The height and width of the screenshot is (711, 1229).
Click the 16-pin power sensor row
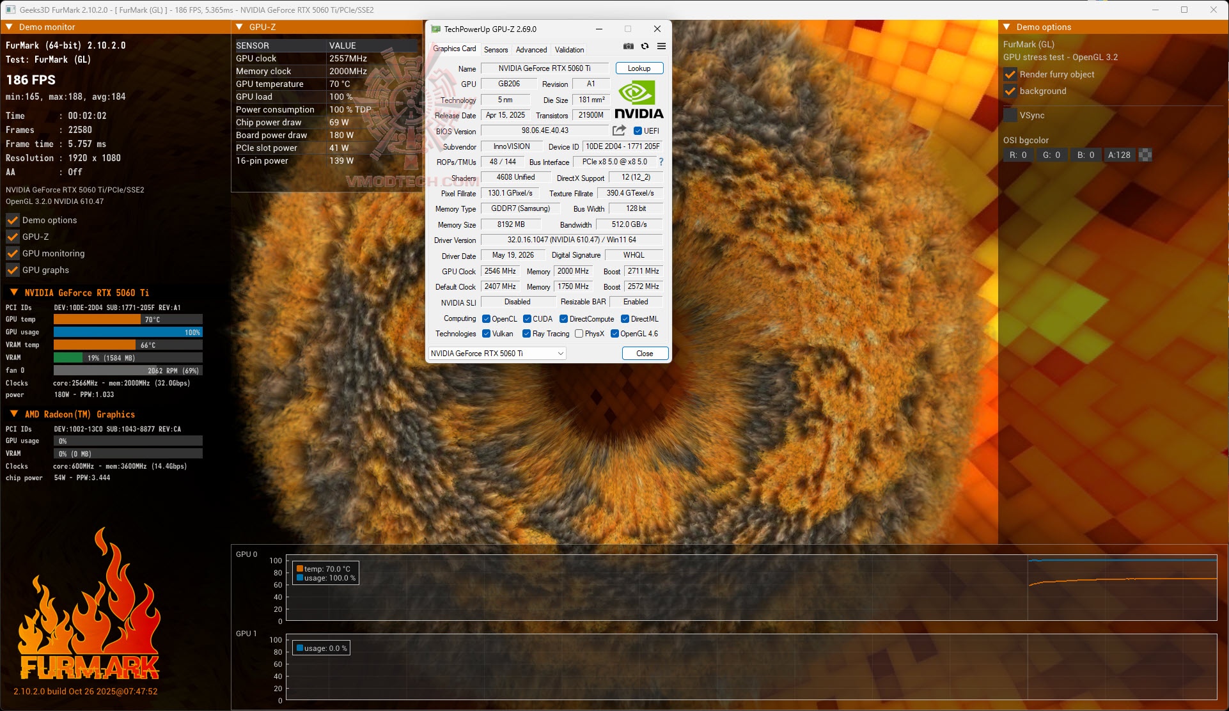(x=326, y=160)
